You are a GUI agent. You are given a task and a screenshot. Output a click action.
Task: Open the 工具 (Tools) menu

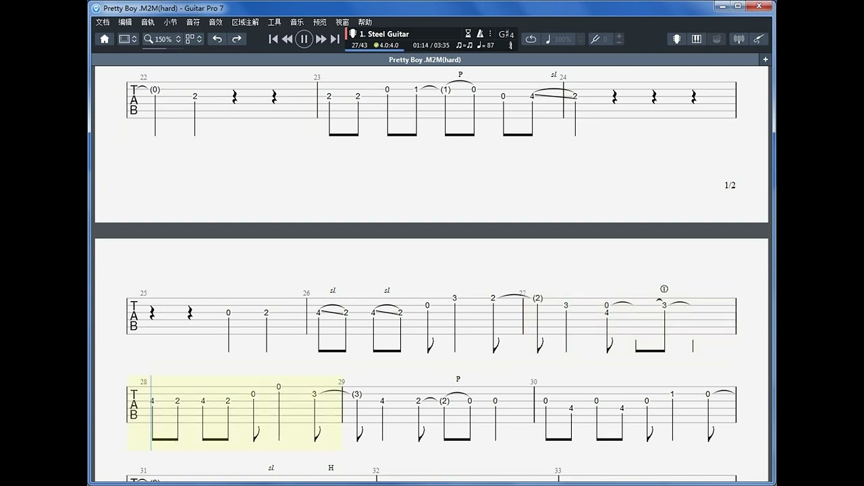tap(274, 22)
